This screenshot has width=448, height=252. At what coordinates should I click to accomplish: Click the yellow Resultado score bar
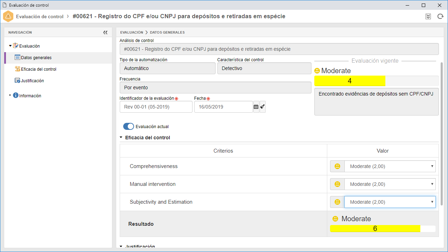tap(375, 229)
